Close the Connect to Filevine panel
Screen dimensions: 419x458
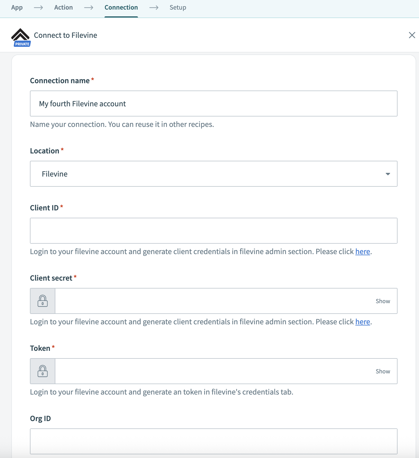point(412,35)
